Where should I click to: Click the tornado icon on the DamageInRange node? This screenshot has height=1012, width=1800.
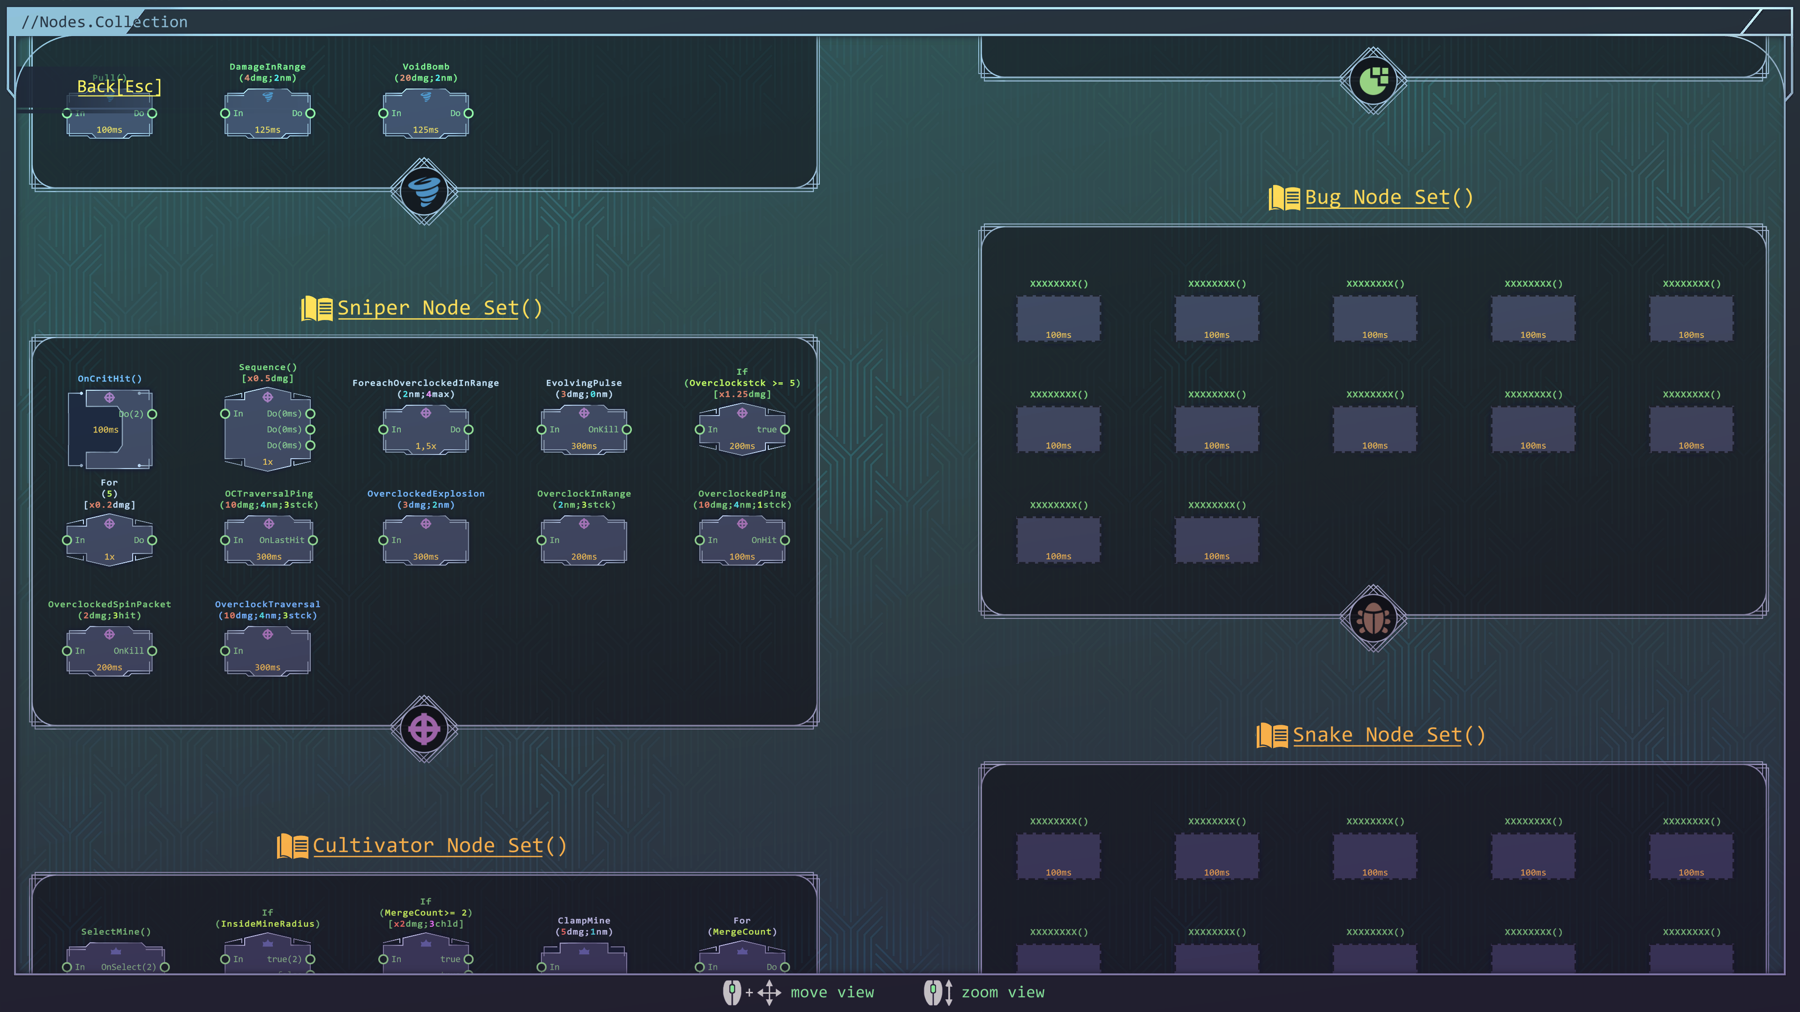[x=268, y=97]
